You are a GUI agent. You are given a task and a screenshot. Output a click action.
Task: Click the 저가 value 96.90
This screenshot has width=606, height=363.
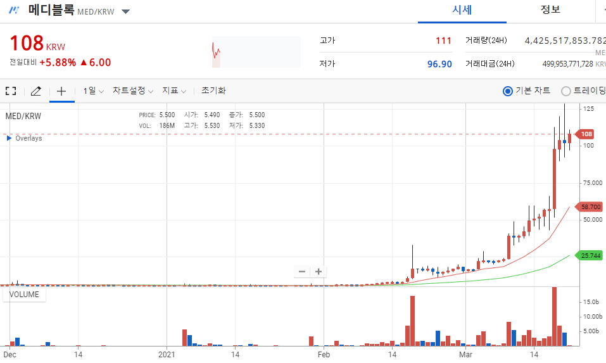[439, 64]
